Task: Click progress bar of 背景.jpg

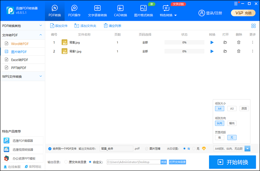Action: click(x=184, y=42)
